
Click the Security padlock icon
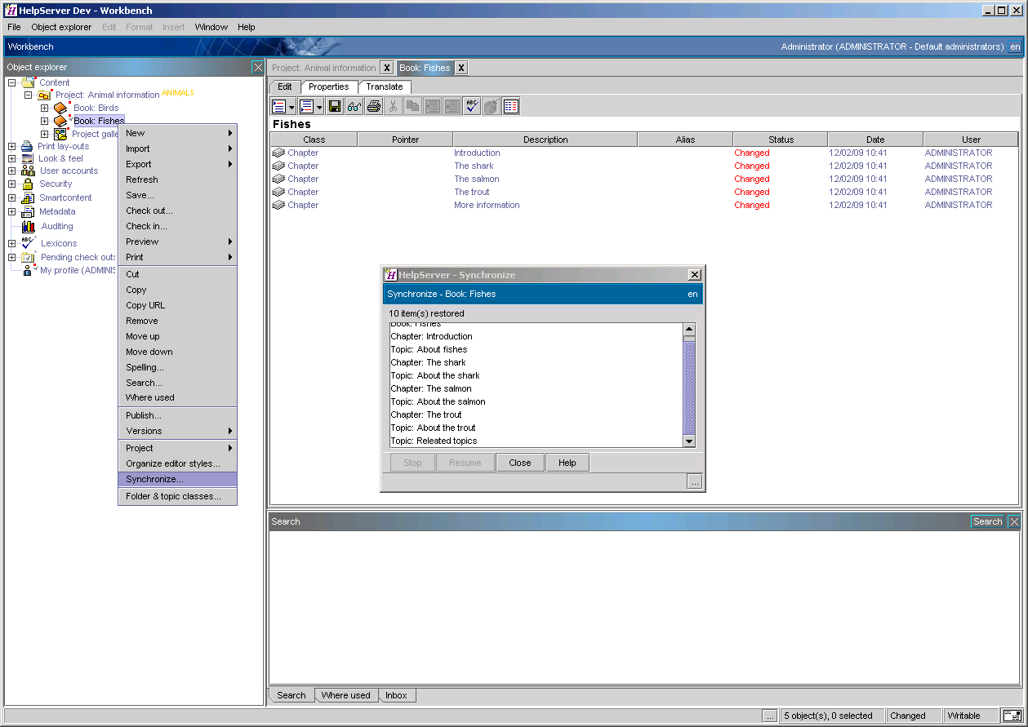point(28,184)
